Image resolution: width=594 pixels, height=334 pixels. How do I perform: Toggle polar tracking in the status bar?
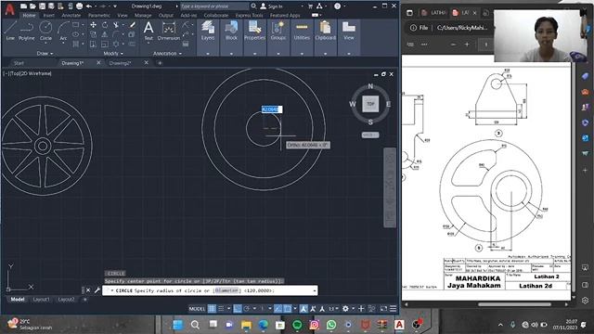247,309
